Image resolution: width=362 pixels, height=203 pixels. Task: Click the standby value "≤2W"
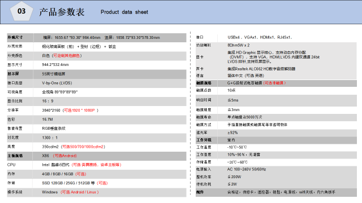(x=232, y=184)
